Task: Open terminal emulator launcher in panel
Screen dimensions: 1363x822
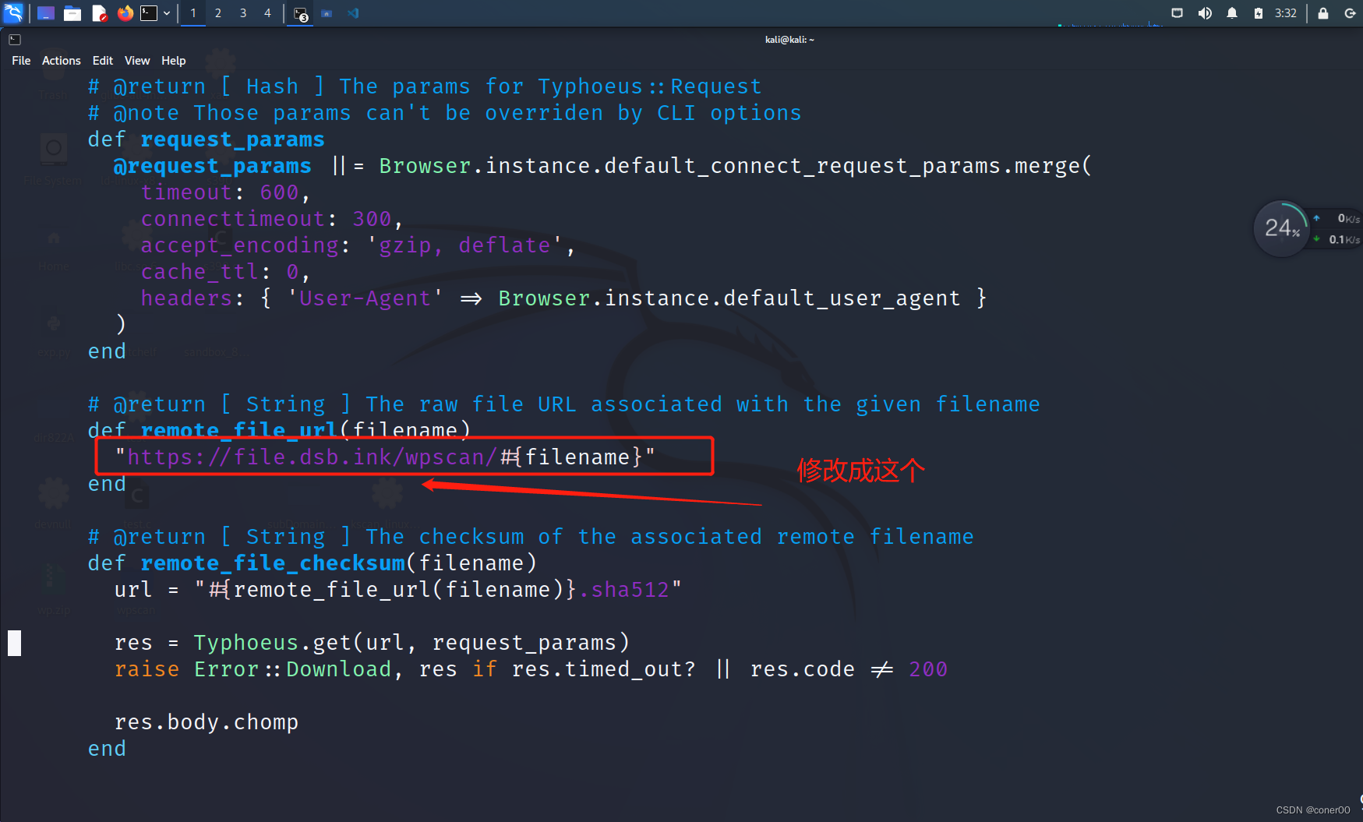Action: 149,13
